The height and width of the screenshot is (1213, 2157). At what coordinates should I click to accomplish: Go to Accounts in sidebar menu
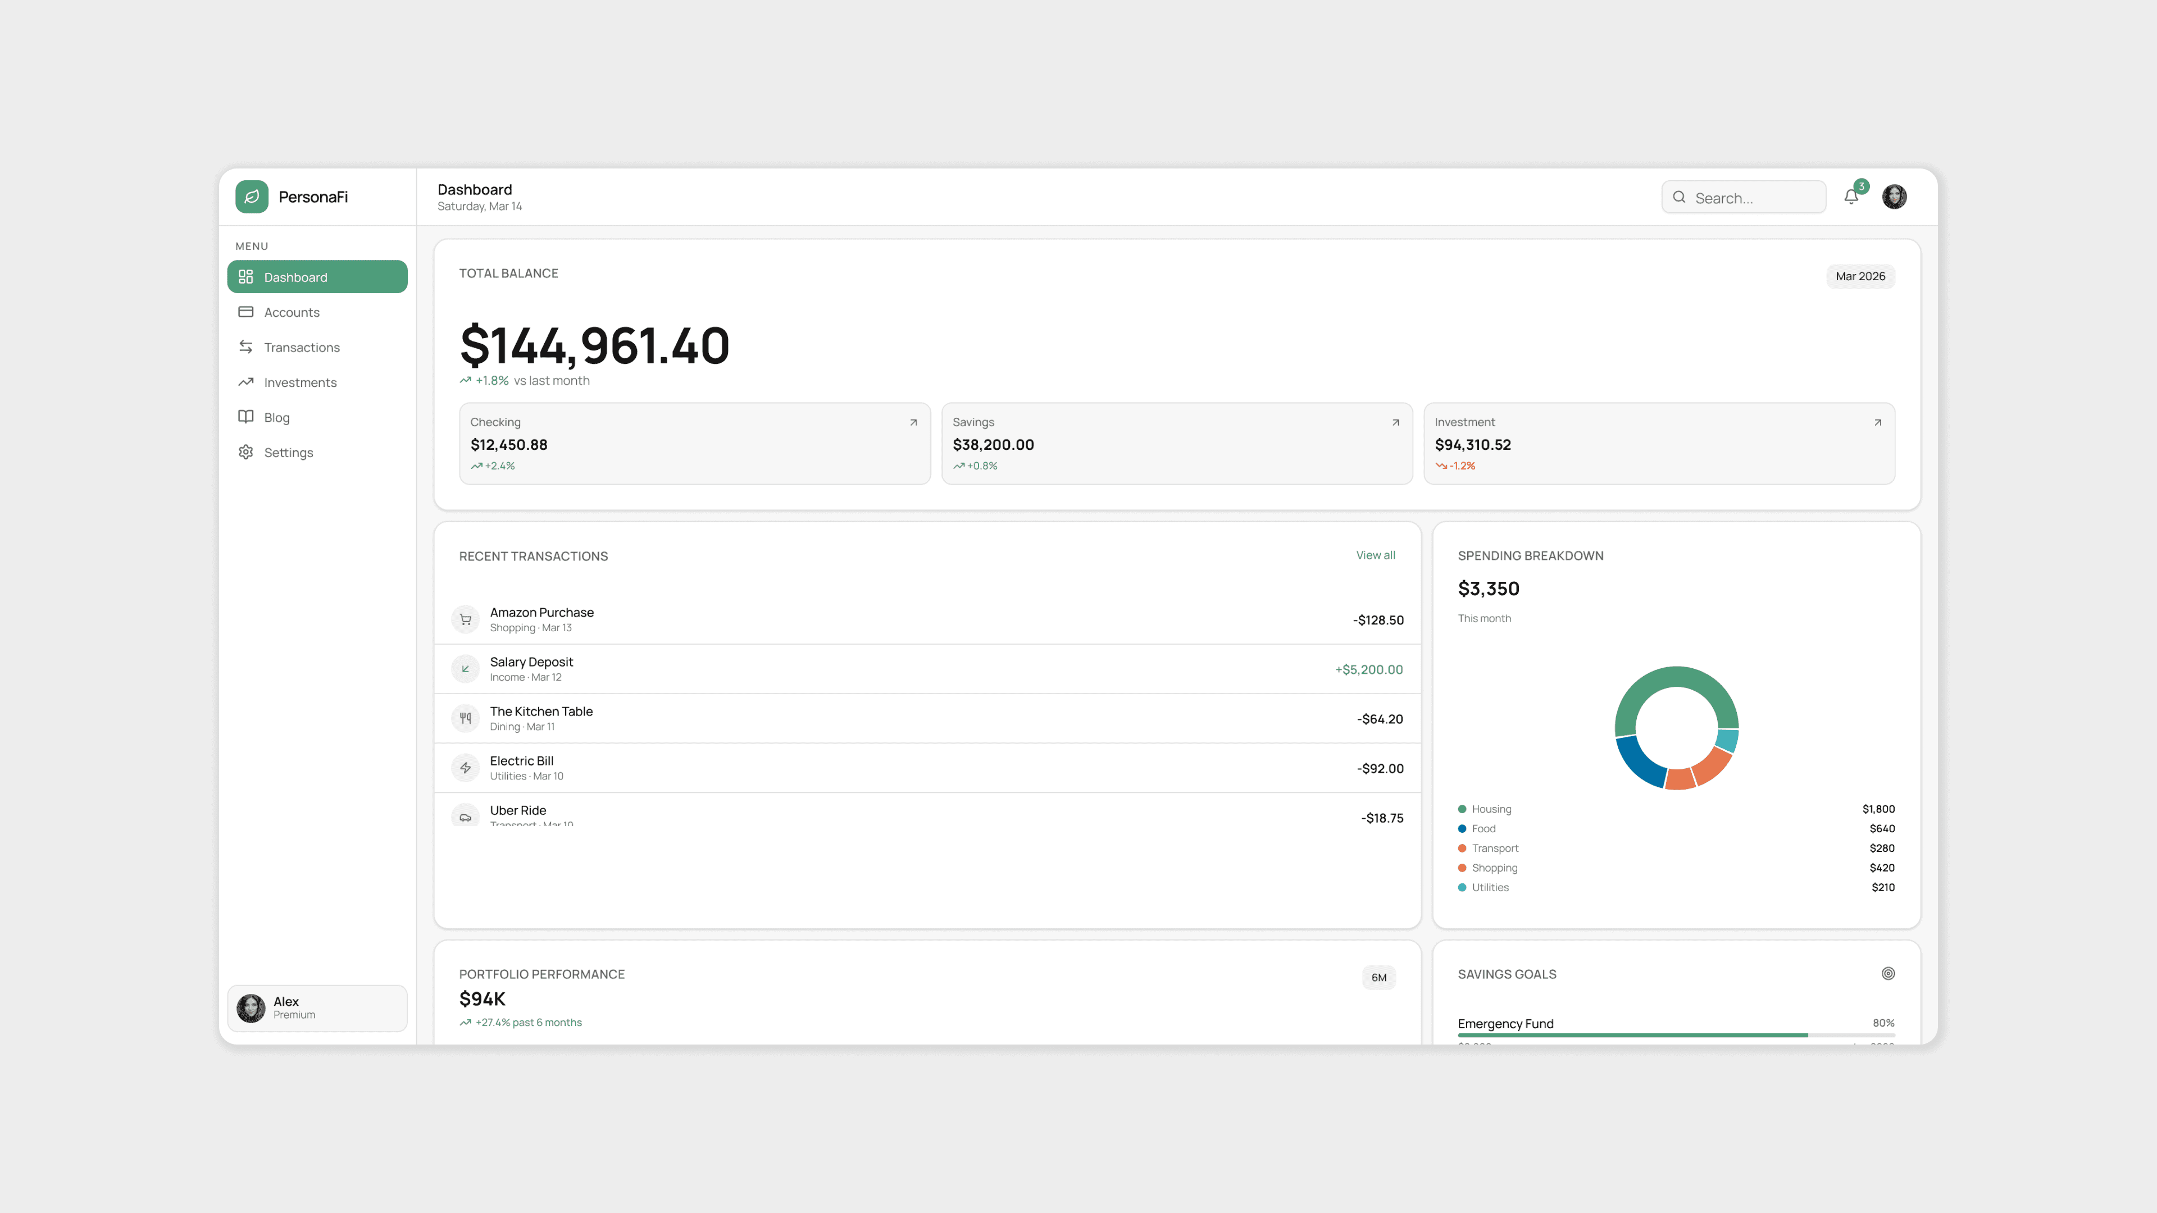tap(292, 312)
